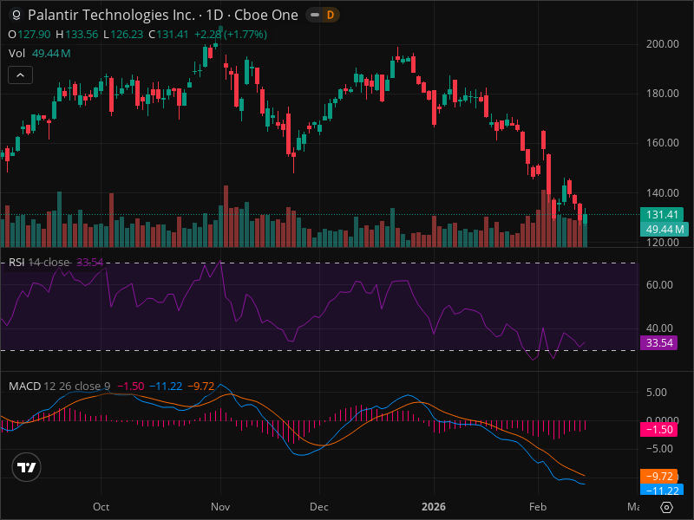
Task: Collapse the indicator legend chevron
Action: [x=20, y=75]
